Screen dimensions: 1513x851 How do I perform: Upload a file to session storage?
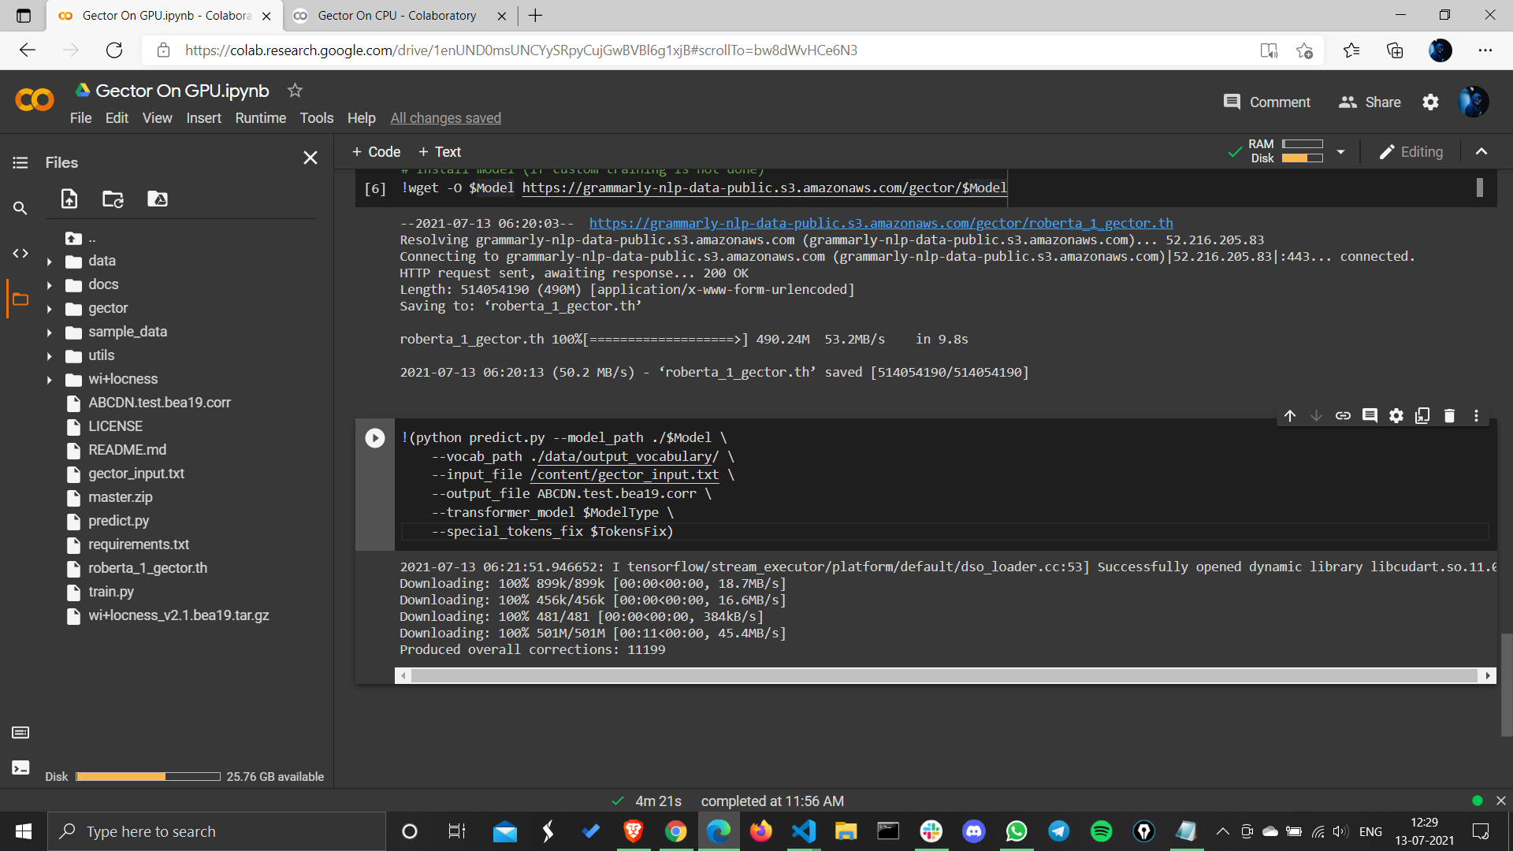(69, 199)
